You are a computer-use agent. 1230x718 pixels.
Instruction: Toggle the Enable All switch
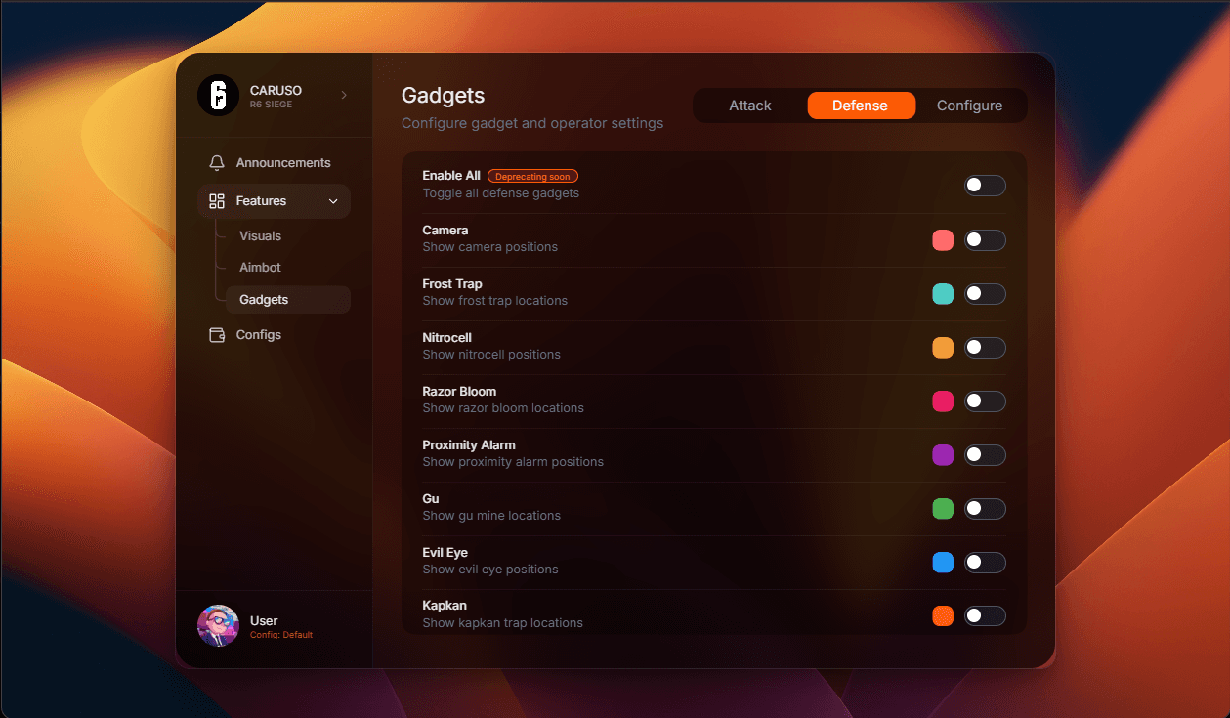985,186
